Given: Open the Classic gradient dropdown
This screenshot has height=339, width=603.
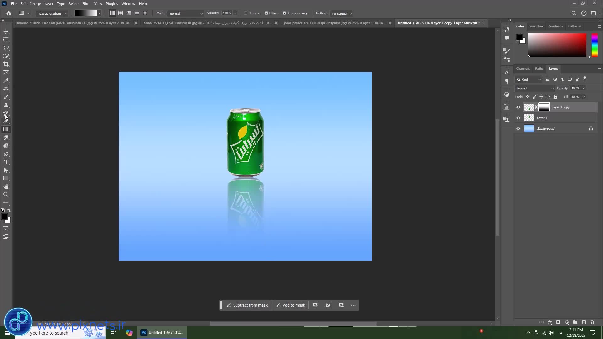Looking at the screenshot, I should (52, 13).
